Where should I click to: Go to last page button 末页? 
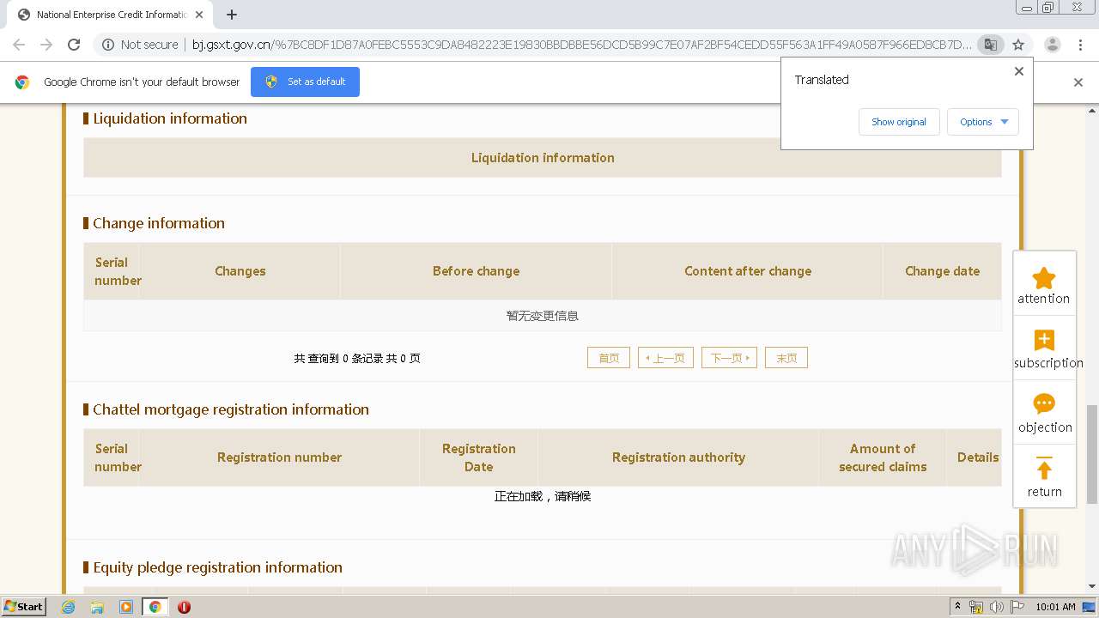[x=786, y=358]
